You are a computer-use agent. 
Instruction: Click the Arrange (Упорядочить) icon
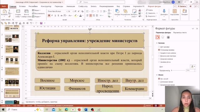pyautogui.click(x=125, y=12)
